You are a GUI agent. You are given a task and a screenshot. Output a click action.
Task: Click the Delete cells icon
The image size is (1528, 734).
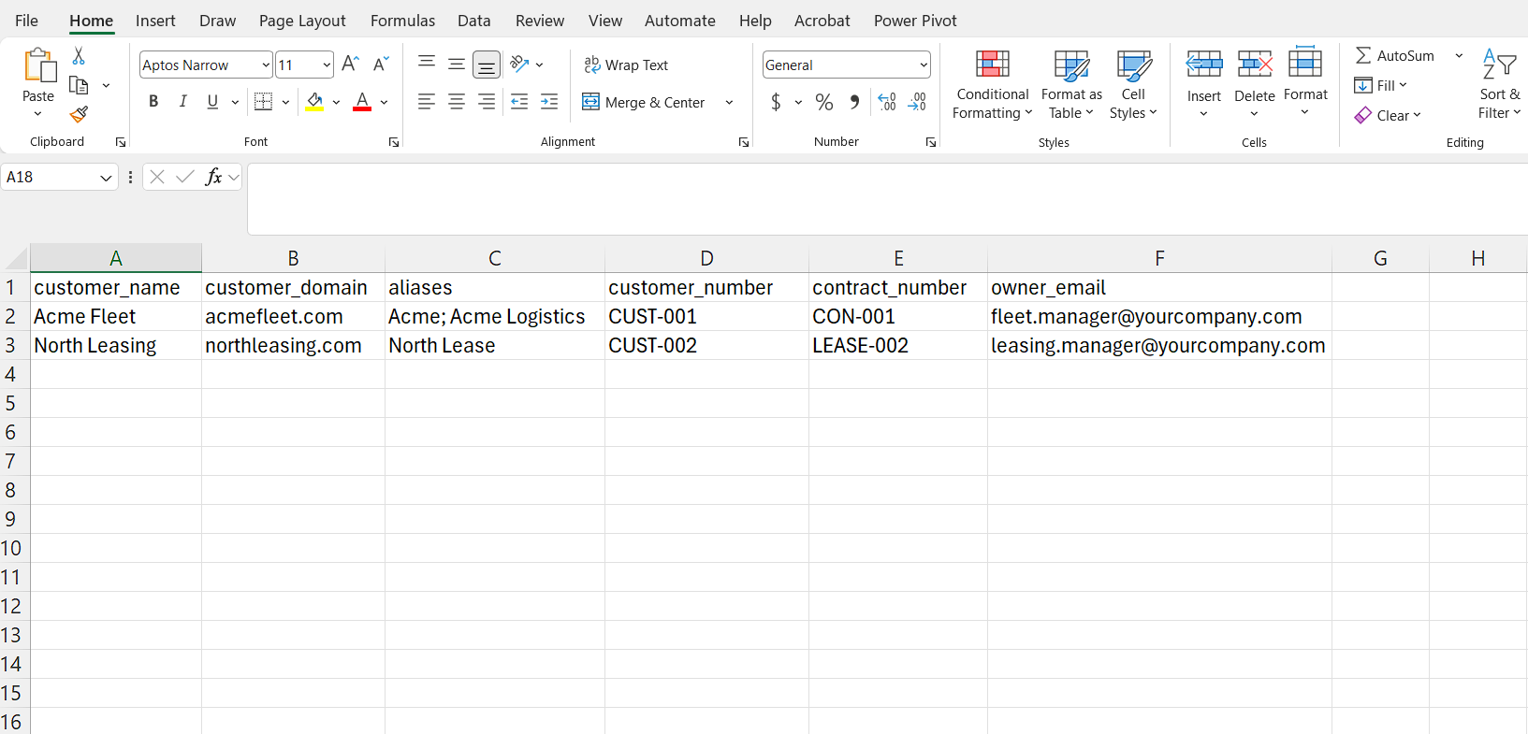pos(1255,65)
